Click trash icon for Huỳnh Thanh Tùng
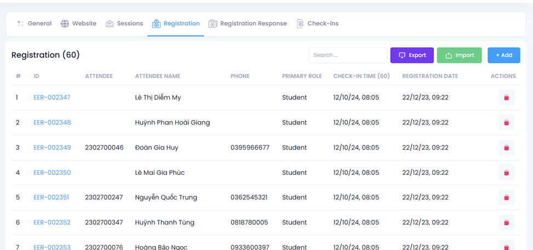 point(506,223)
